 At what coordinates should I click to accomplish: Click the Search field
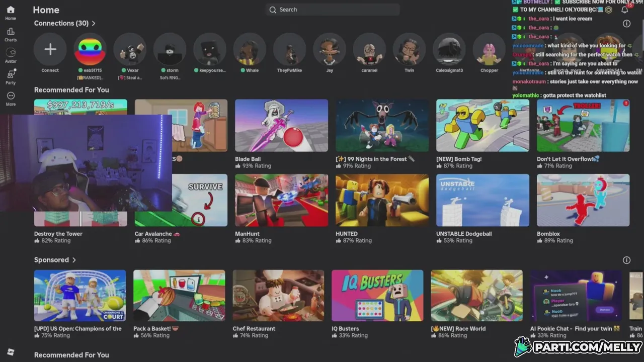click(333, 10)
